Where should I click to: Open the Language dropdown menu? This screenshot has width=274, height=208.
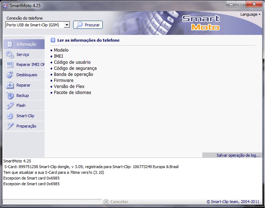tap(250, 14)
